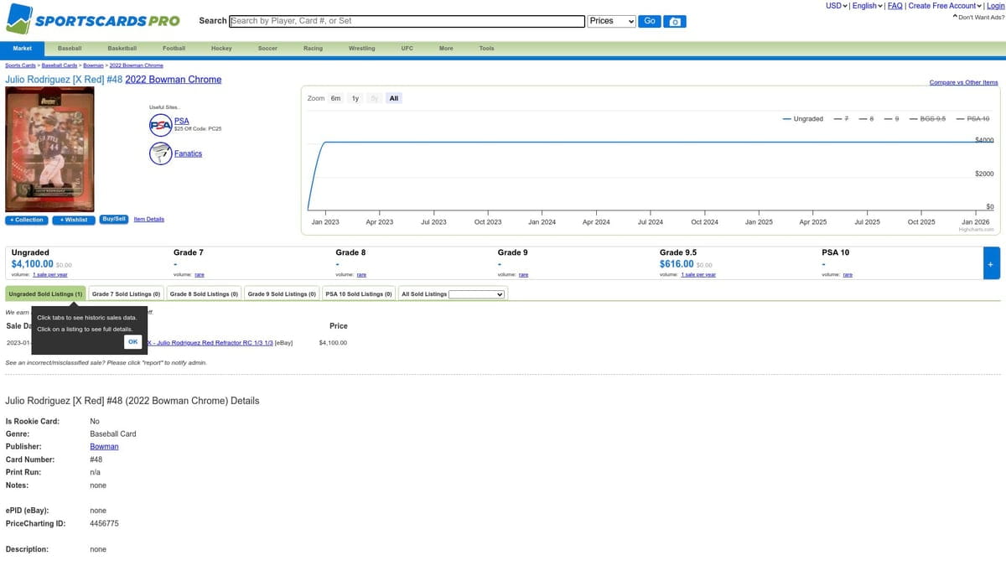Expand the Don't Want Ads option
Screen dimensions: 1006x566
[x=978, y=18]
